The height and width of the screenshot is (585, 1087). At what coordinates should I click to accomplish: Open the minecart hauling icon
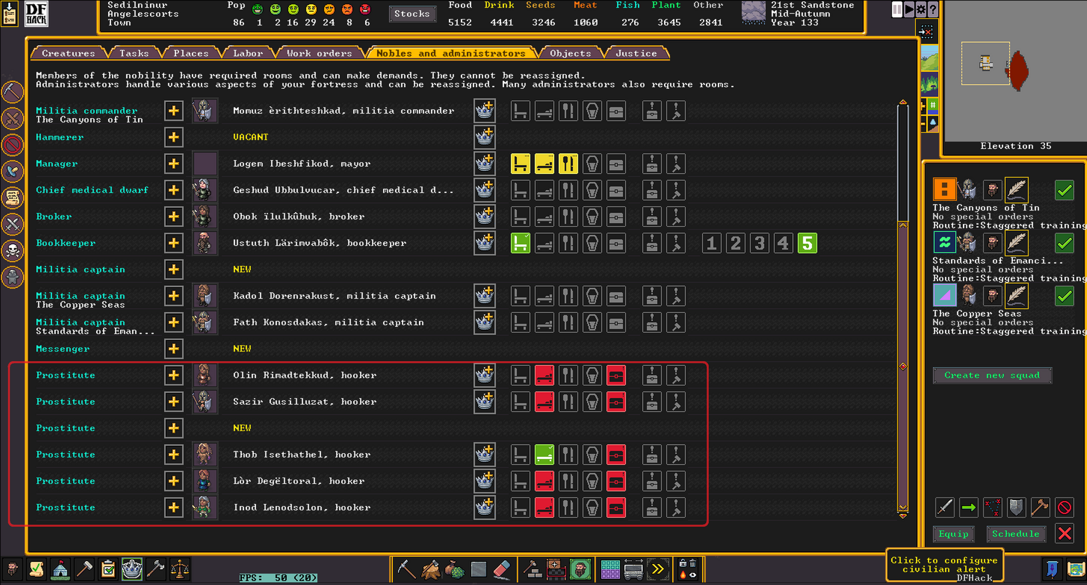[634, 569]
